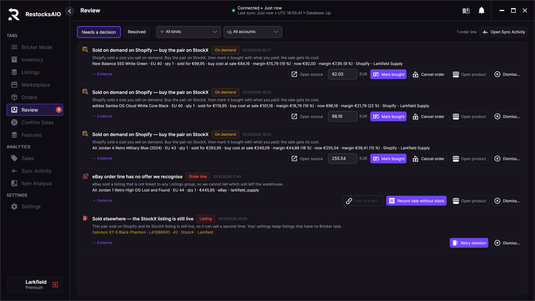Click Record sale without stock
This screenshot has height=301, width=535.
tap(416, 201)
